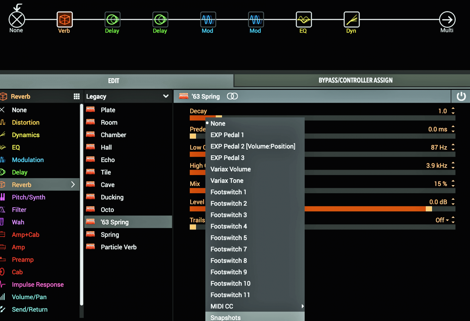Click the Decay slider handle
Viewport: 470px width, 321px height.
pos(219,116)
